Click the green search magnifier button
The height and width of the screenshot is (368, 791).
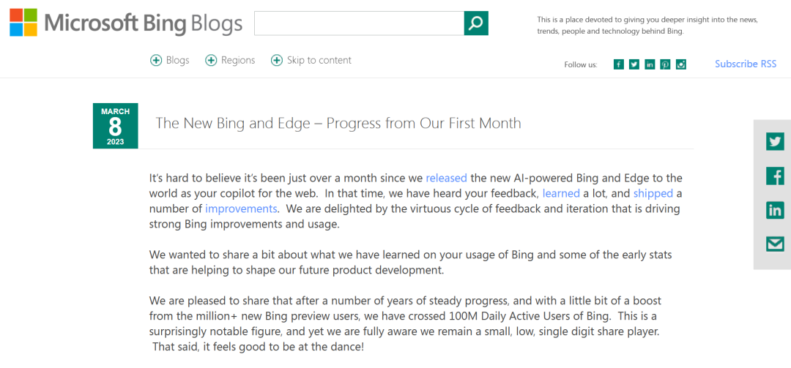(x=476, y=23)
